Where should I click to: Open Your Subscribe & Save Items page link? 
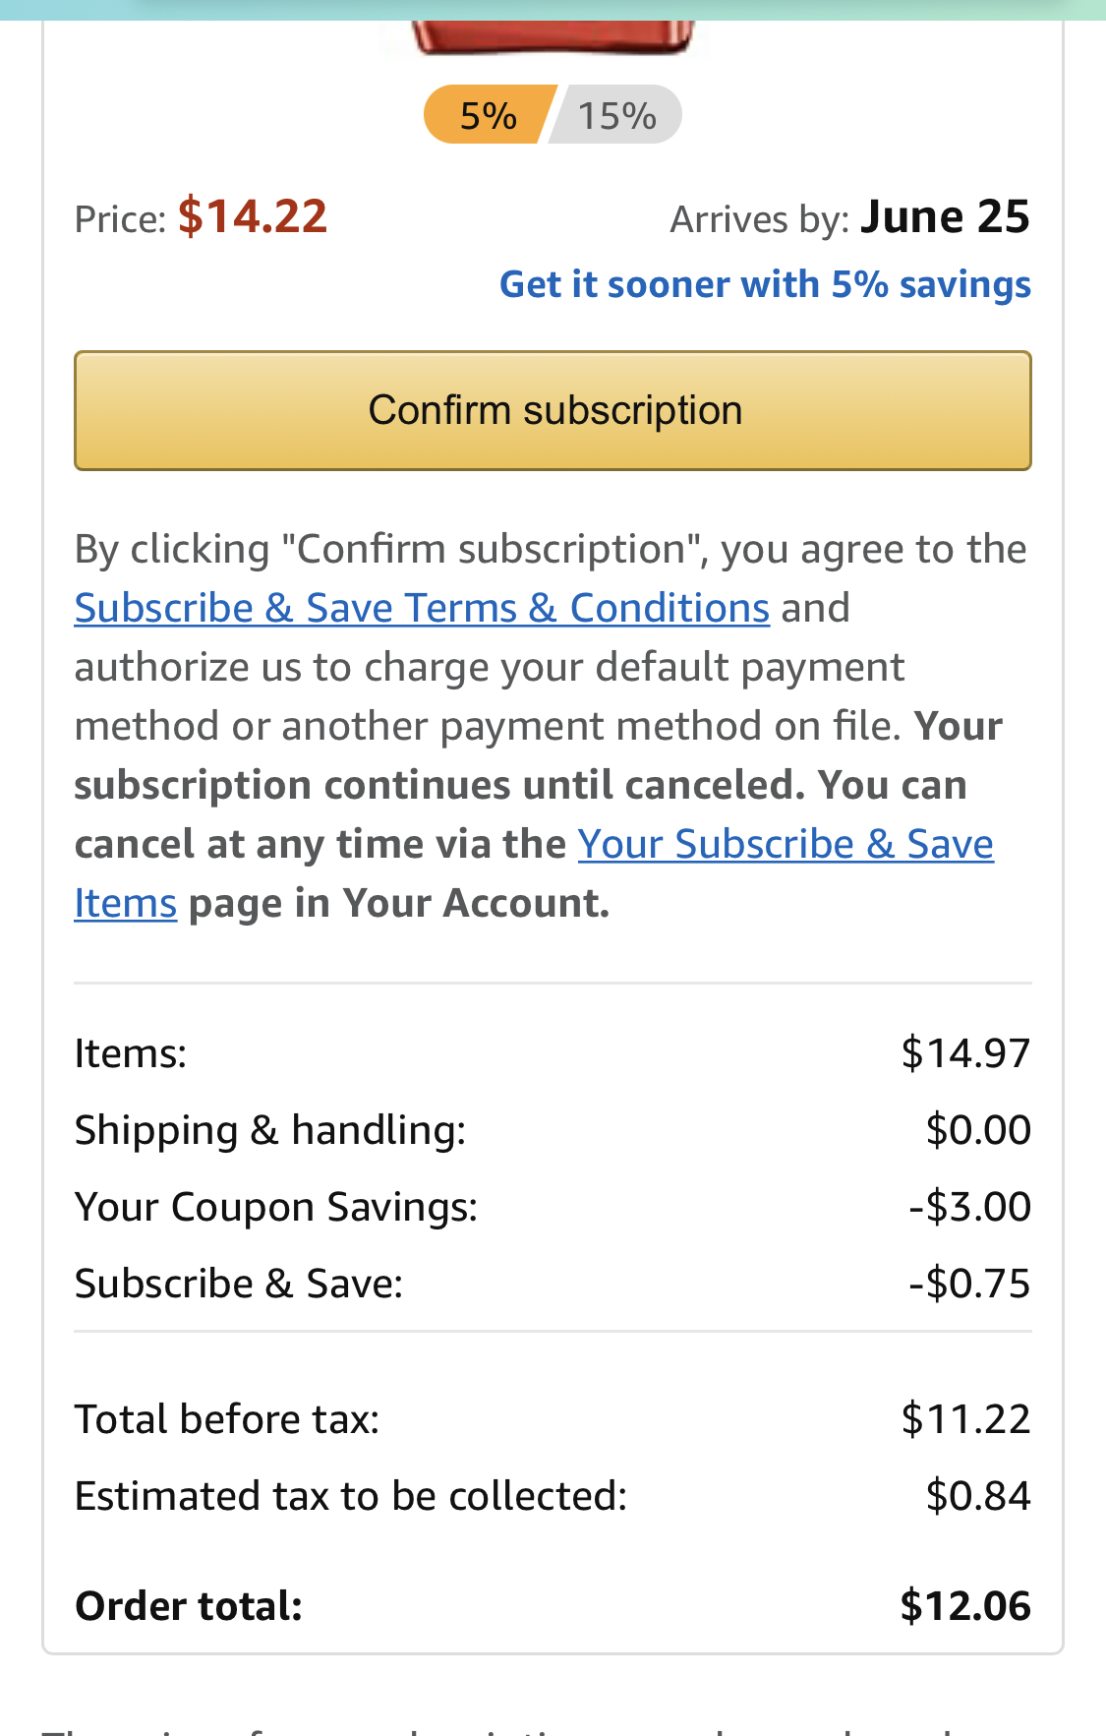(785, 845)
